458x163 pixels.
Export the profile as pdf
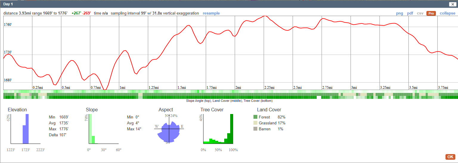click(x=410, y=13)
